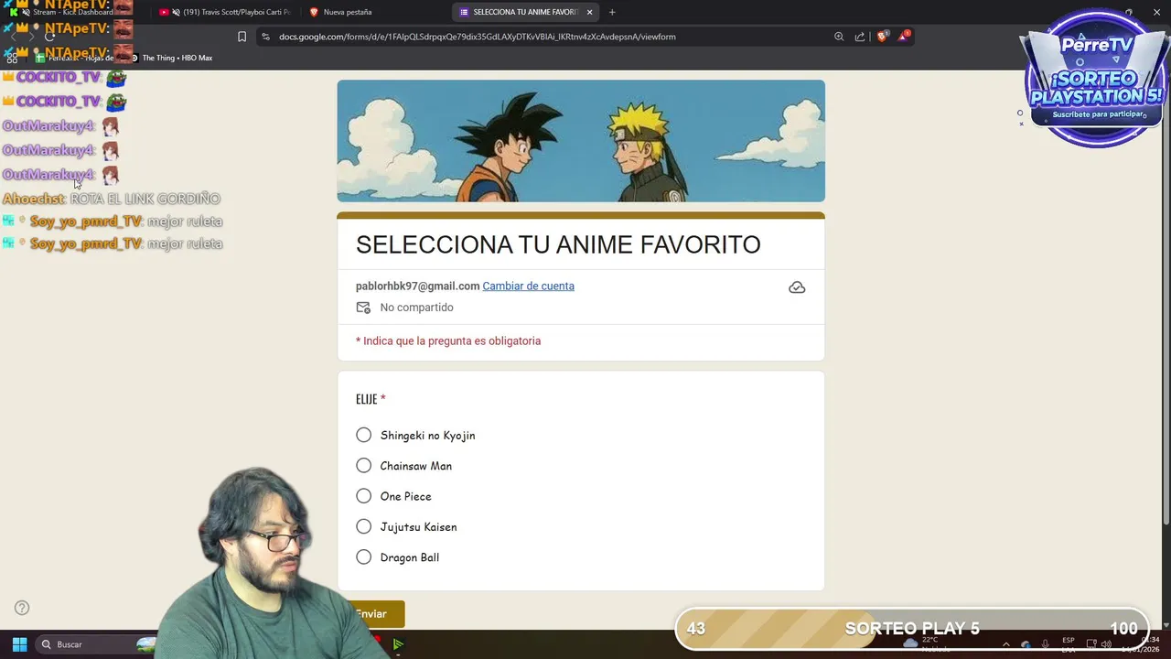Open the ESP language indicator

point(1068,644)
